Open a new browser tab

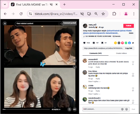click(64, 4)
